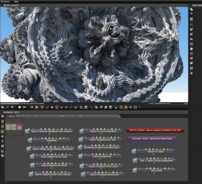Image resolution: width=202 pixels, height=184 pixels.
Task: Switch to Advanced Vectron Operators tab
Action: tap(39, 116)
